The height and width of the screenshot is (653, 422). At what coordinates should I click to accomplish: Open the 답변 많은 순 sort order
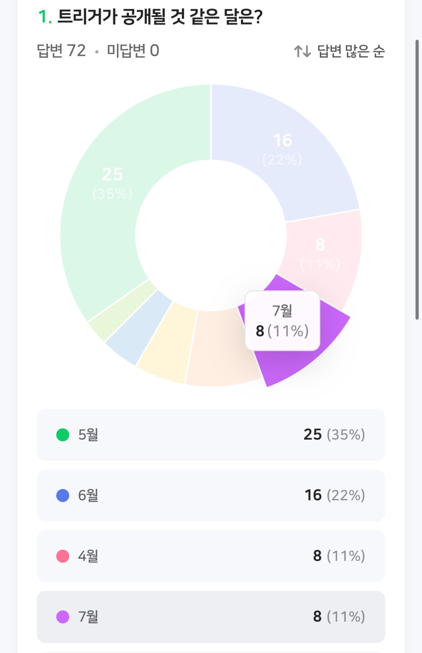[340, 52]
